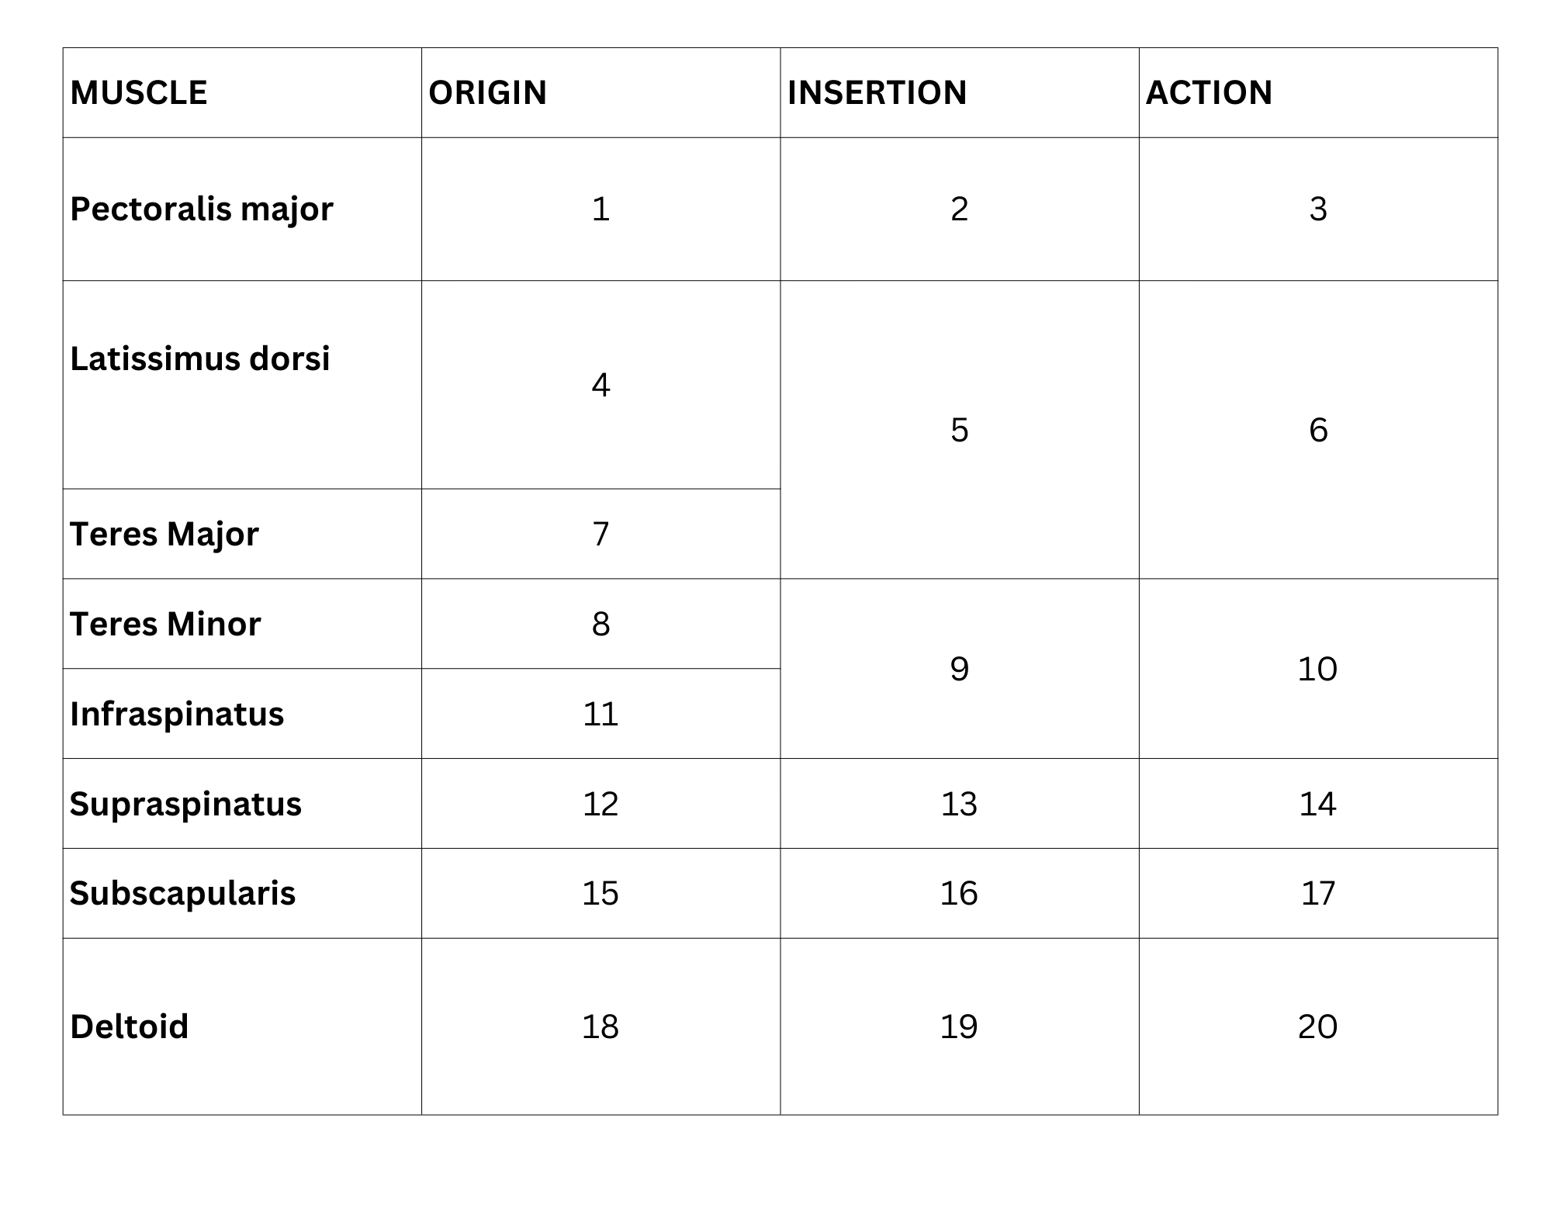Screen dimensions: 1561x1215
Task: Select the Latissimus dorsi cell
Action: tap(200, 359)
